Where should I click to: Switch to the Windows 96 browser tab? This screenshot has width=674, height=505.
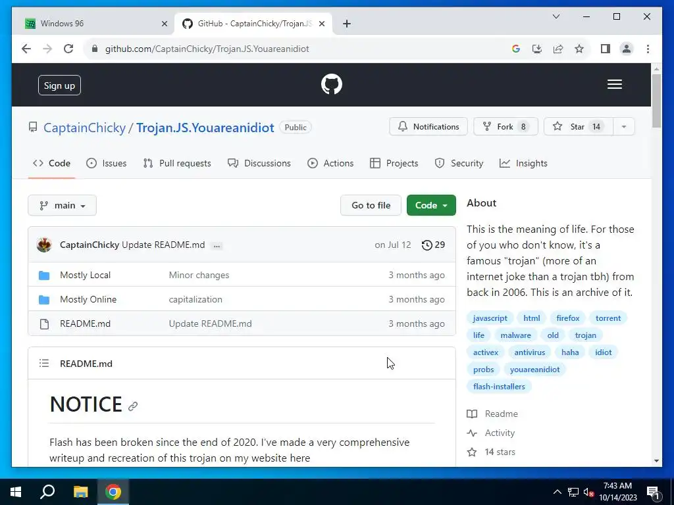click(x=96, y=24)
